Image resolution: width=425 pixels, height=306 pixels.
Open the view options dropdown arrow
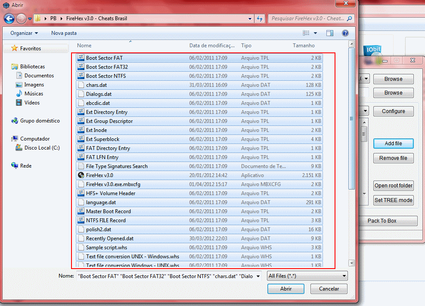pyautogui.click(x=315, y=33)
